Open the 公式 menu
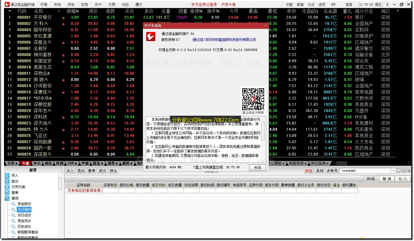 (x=311, y=5)
